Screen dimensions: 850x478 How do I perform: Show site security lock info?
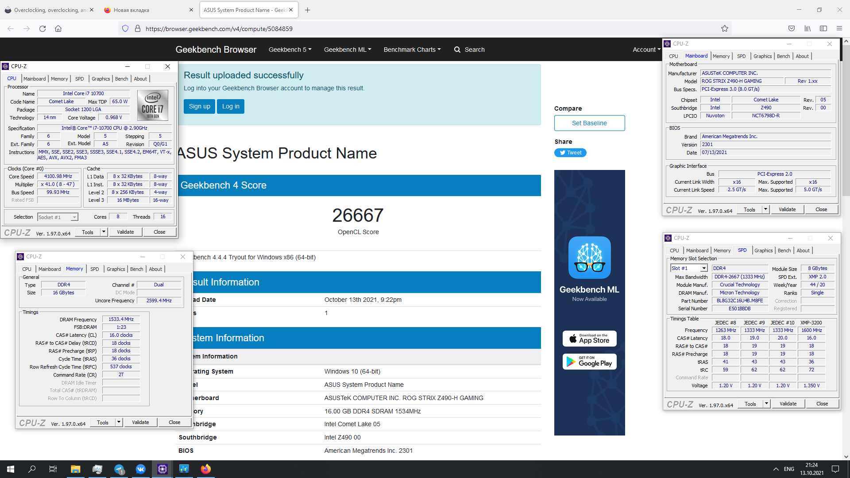pos(138,29)
